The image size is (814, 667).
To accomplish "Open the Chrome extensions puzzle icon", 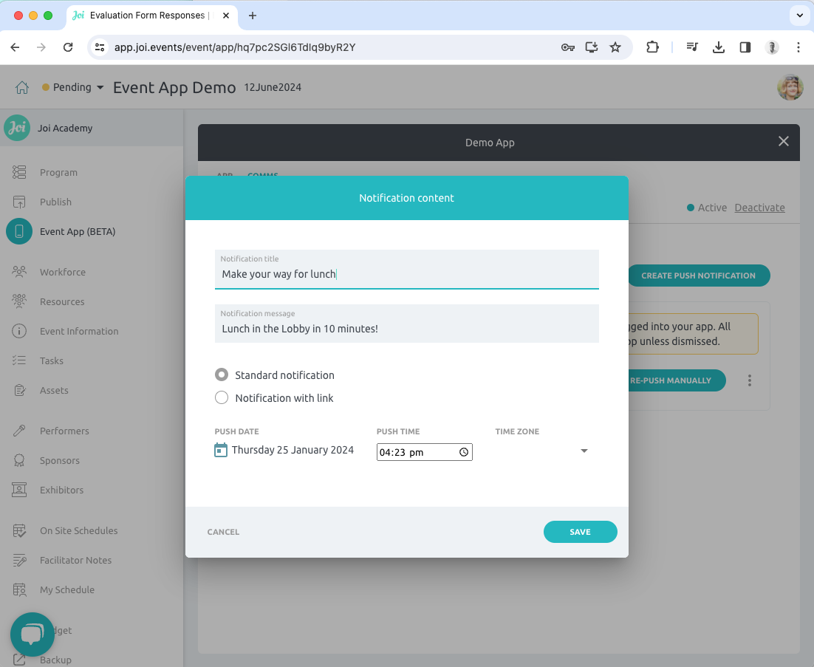I will tap(652, 47).
